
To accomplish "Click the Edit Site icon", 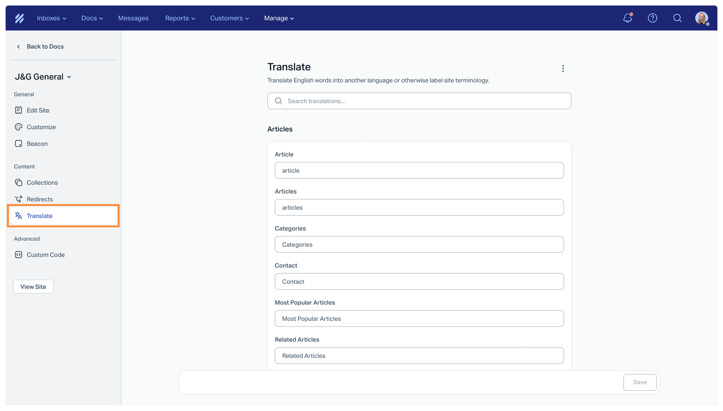I will click(19, 110).
